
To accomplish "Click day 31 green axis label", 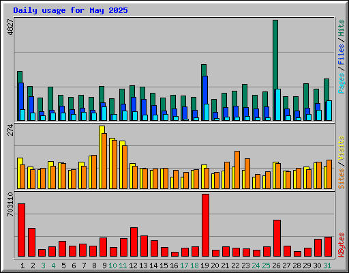I will pyautogui.click(x=327, y=265).
